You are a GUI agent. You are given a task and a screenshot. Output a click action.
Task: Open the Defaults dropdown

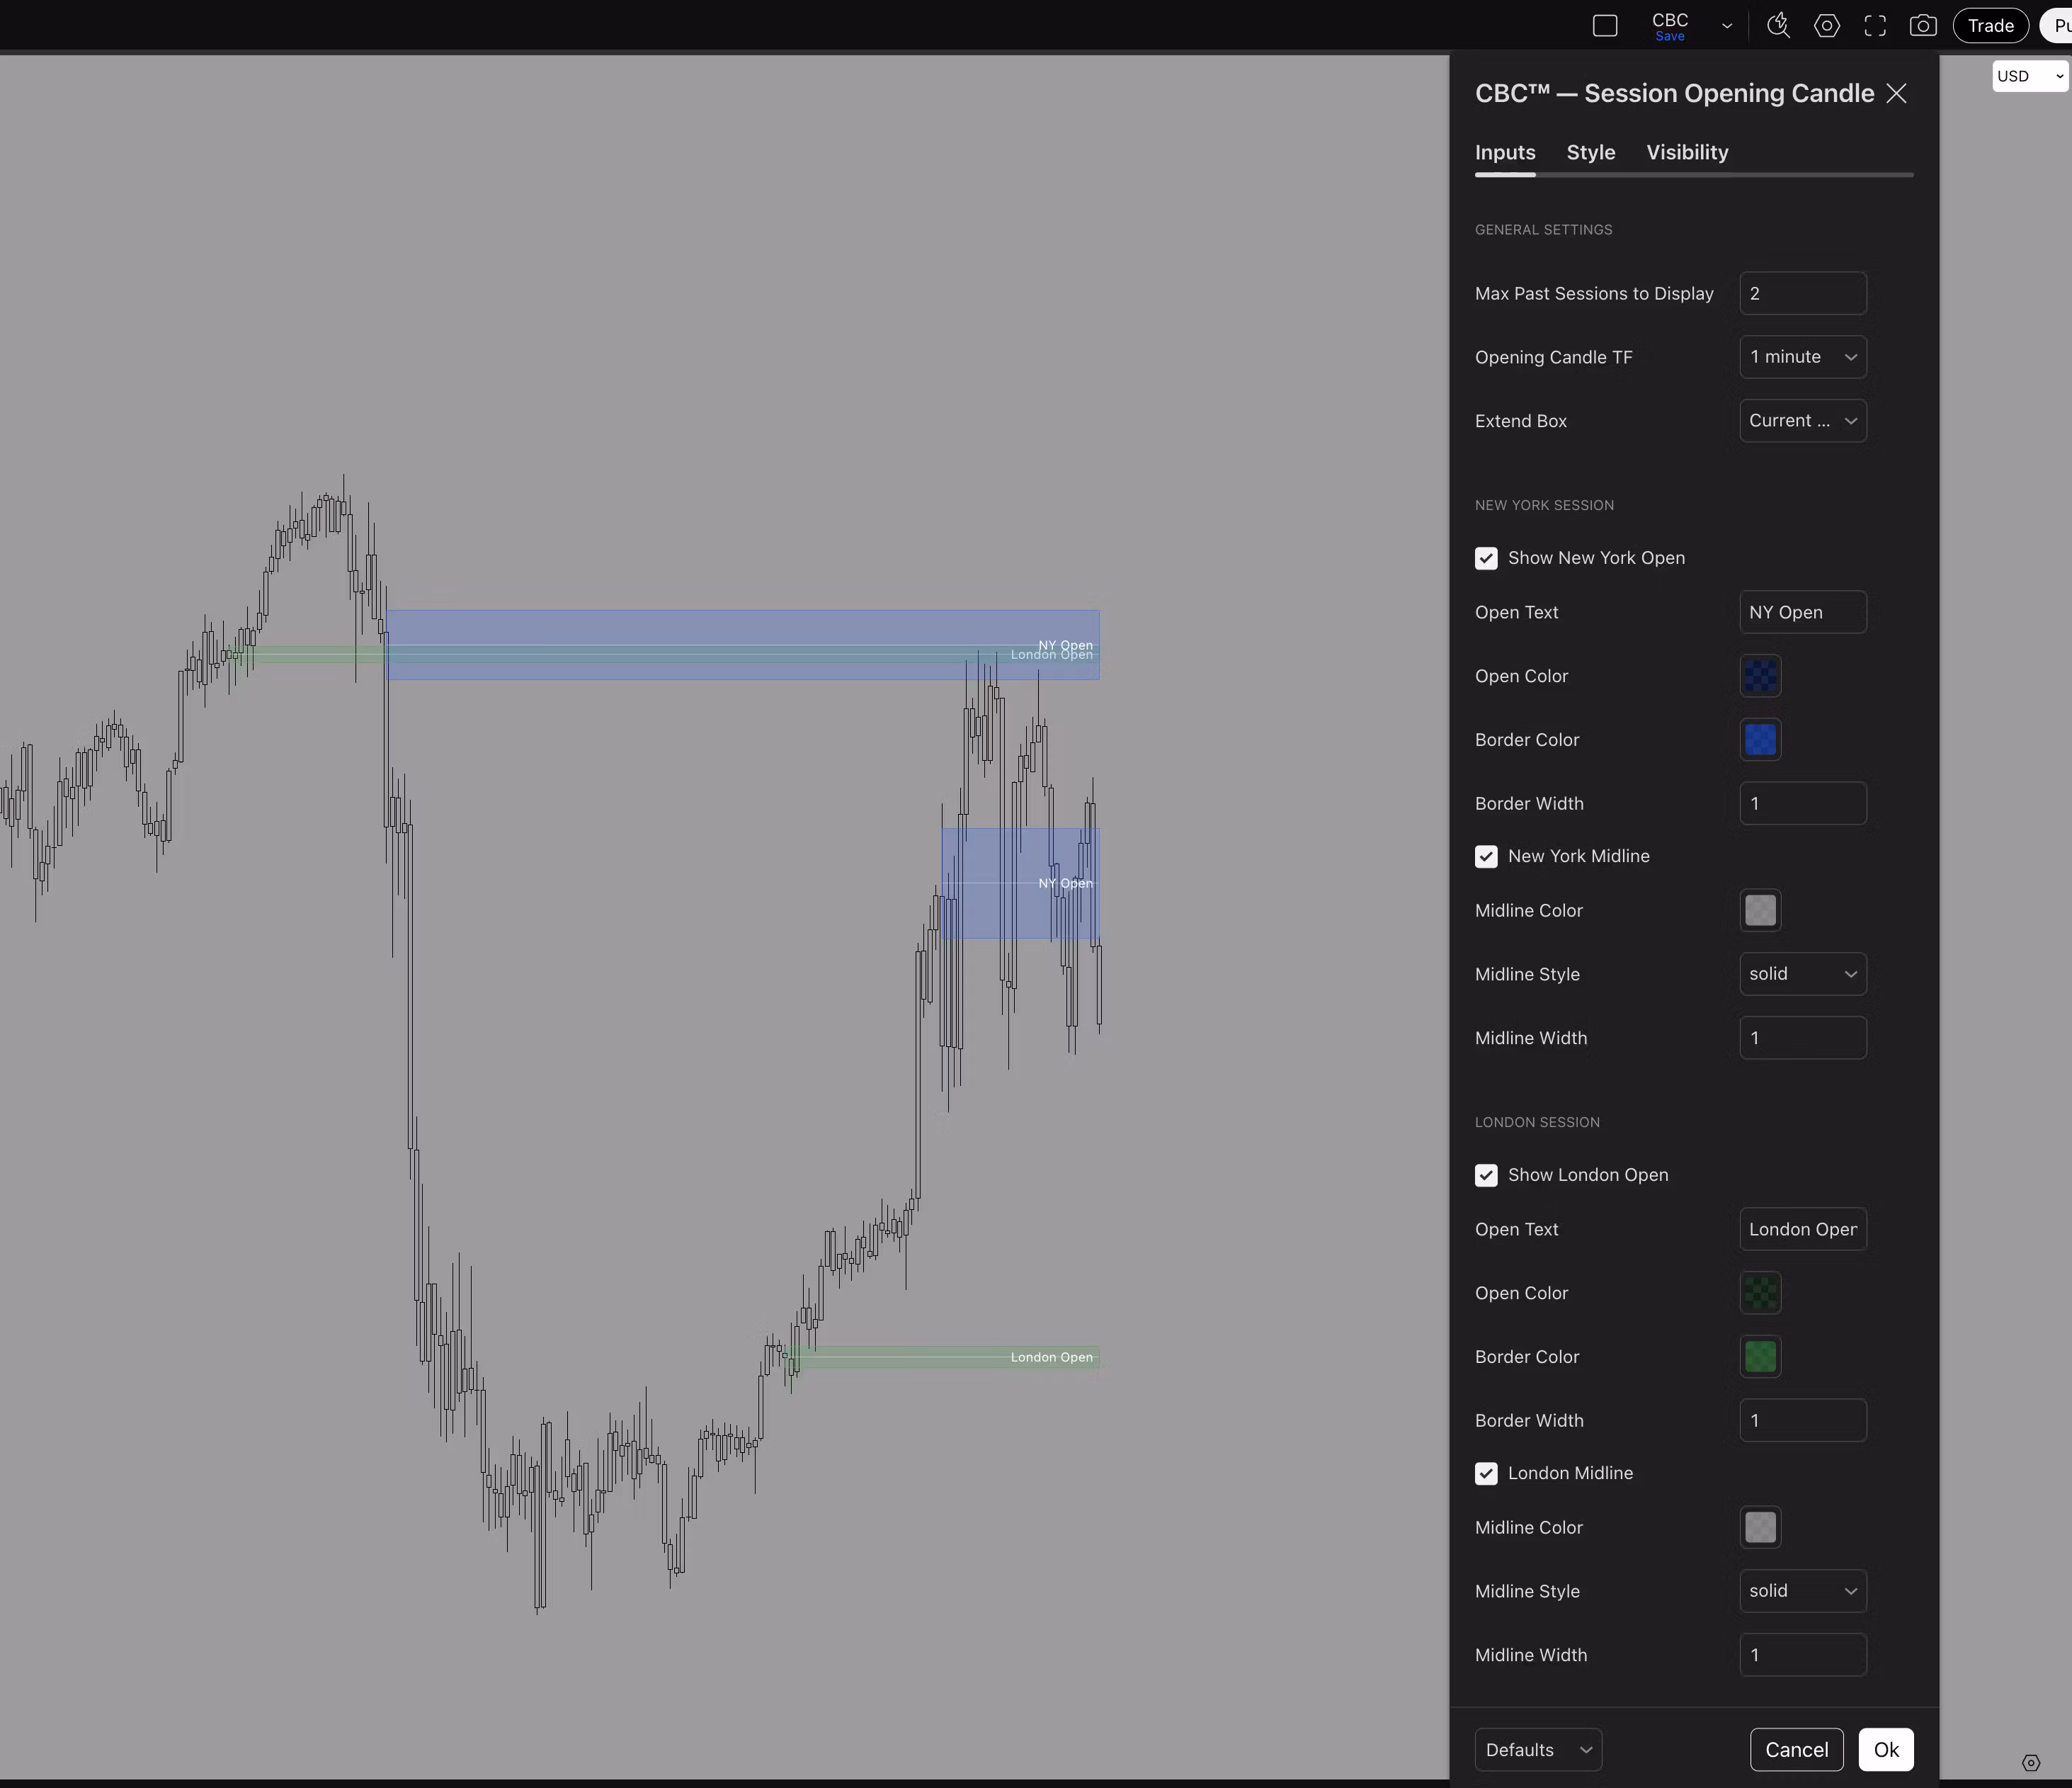[1537, 1749]
